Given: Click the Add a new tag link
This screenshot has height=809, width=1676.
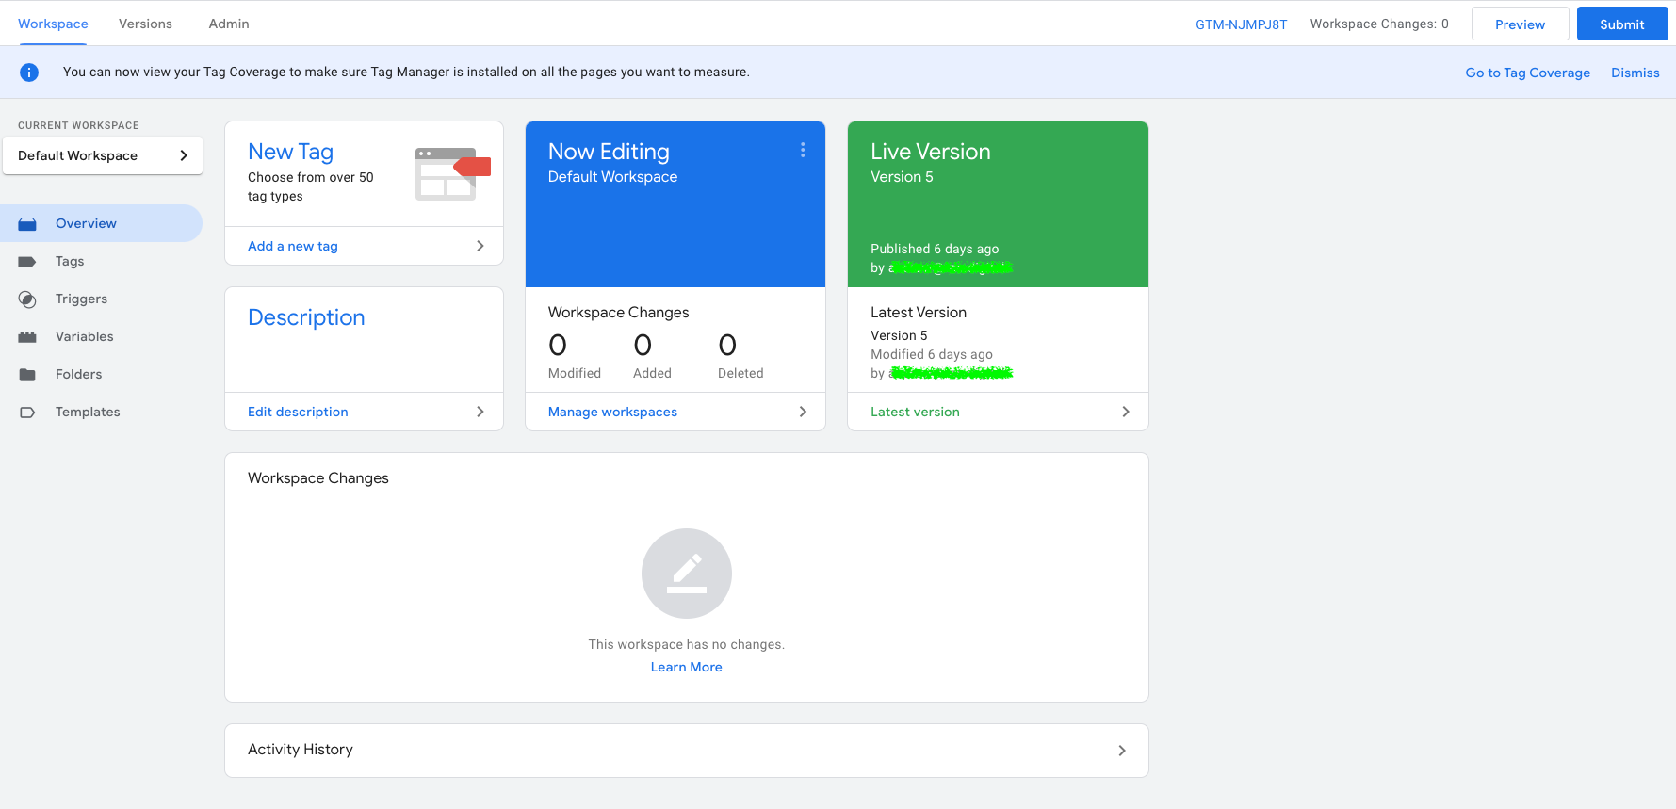Looking at the screenshot, I should point(293,246).
